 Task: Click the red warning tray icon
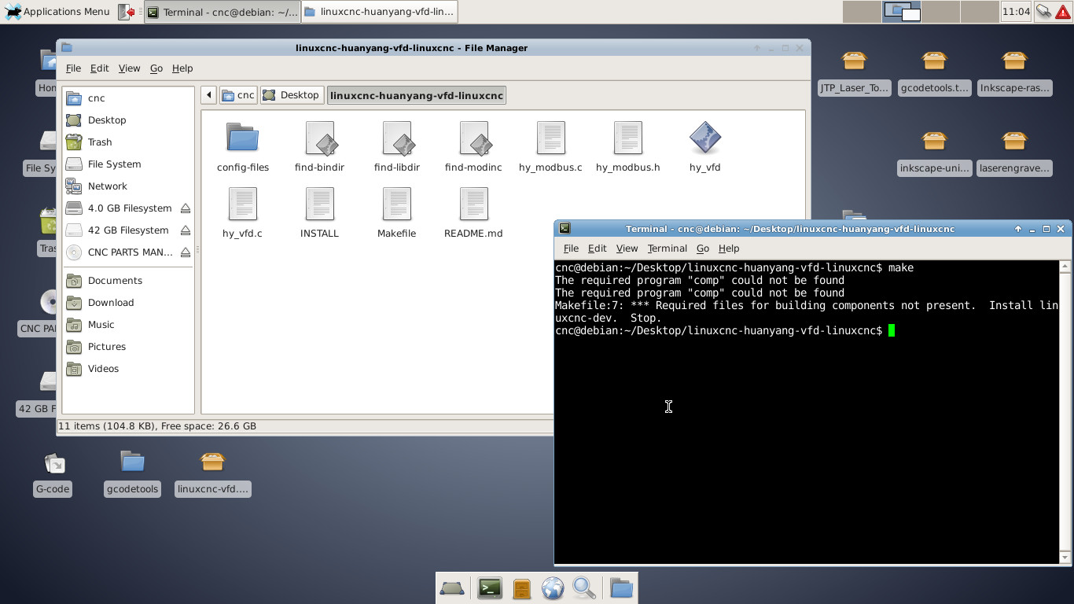point(1062,12)
